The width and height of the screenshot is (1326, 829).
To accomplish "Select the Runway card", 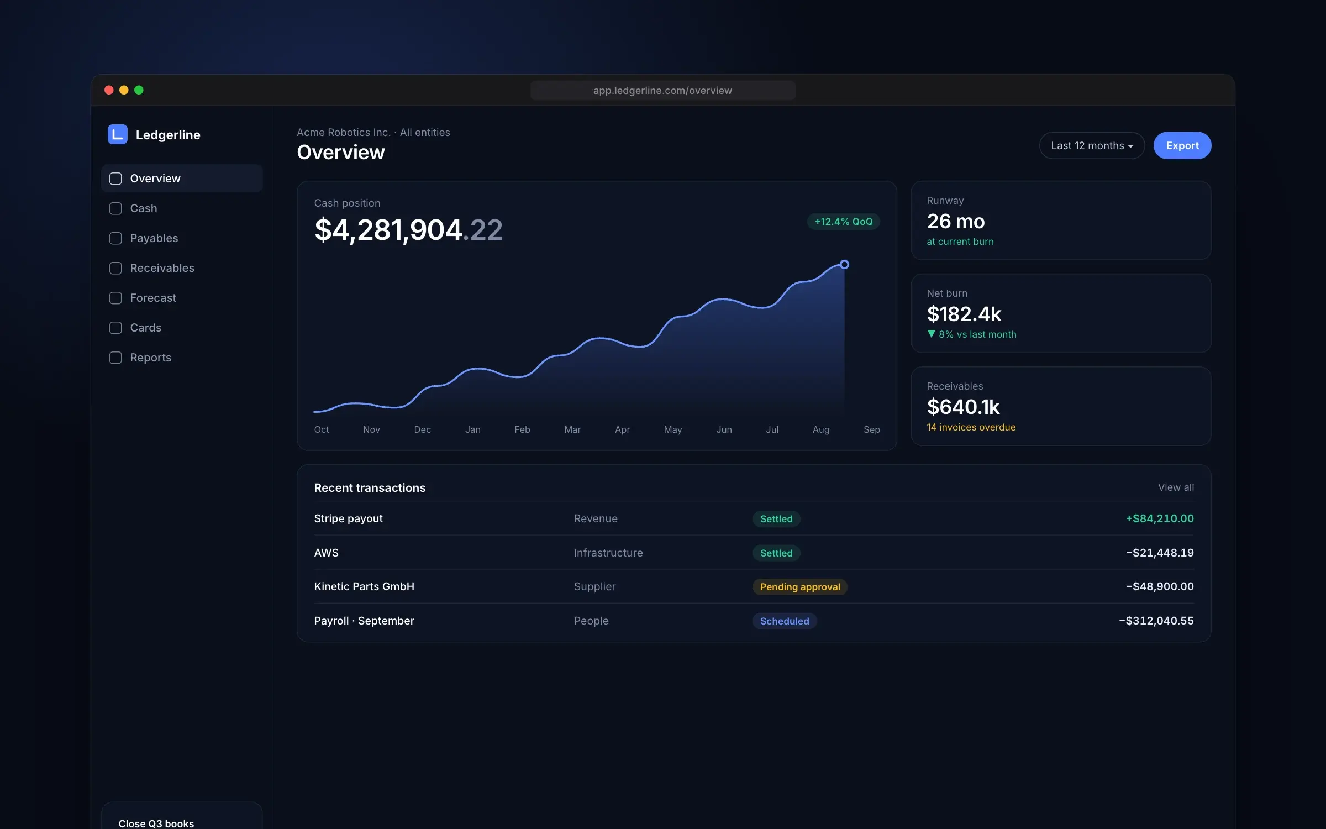I will coord(1061,221).
